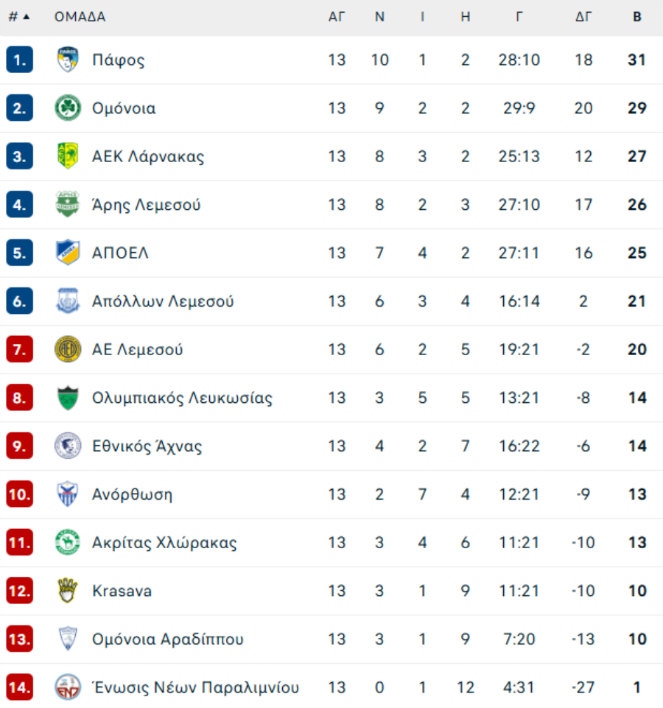
Task: Sort standings by the B points header
Action: [x=637, y=17]
